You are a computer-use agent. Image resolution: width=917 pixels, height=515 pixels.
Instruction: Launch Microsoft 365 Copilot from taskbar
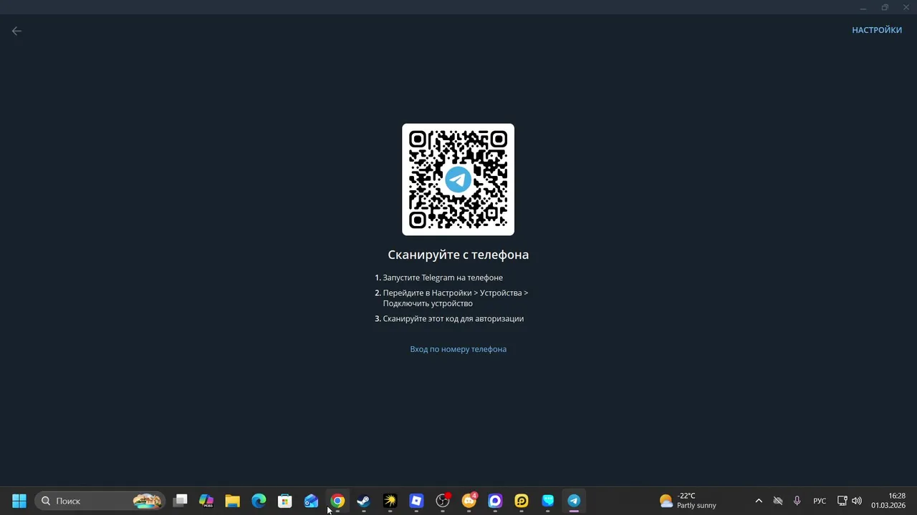[x=206, y=501]
